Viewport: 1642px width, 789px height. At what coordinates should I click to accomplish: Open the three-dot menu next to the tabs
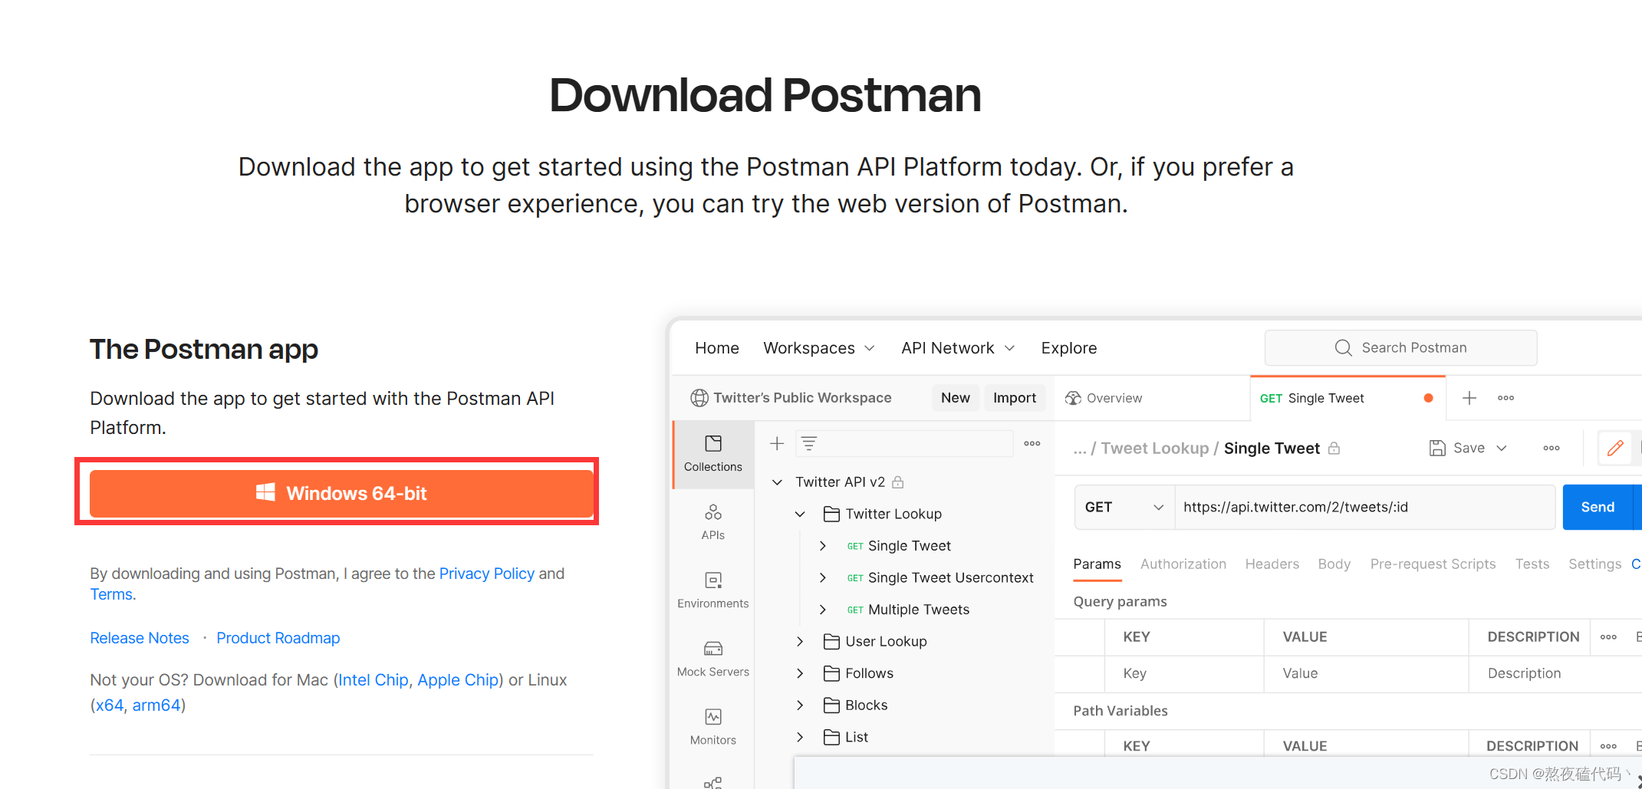pyautogui.click(x=1505, y=398)
